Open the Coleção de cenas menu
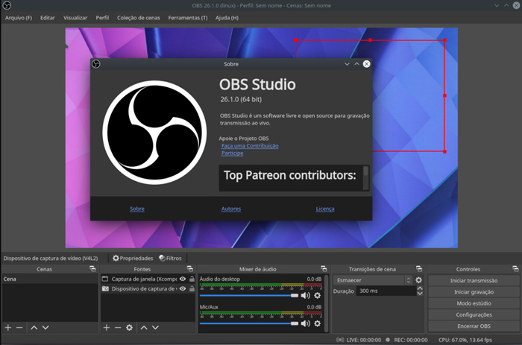 (140, 17)
